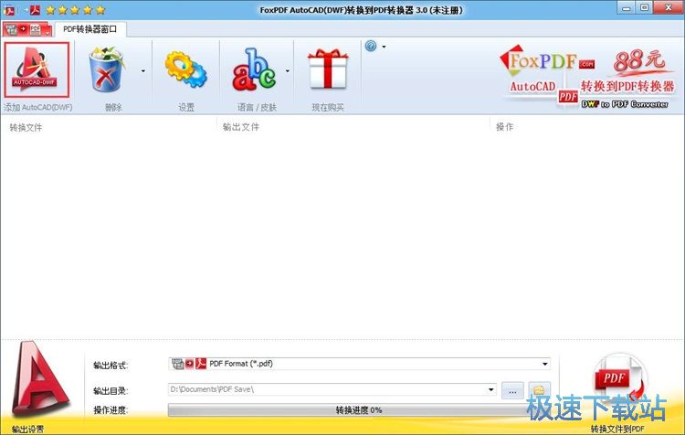Click the app icon in title bar

coord(9,10)
